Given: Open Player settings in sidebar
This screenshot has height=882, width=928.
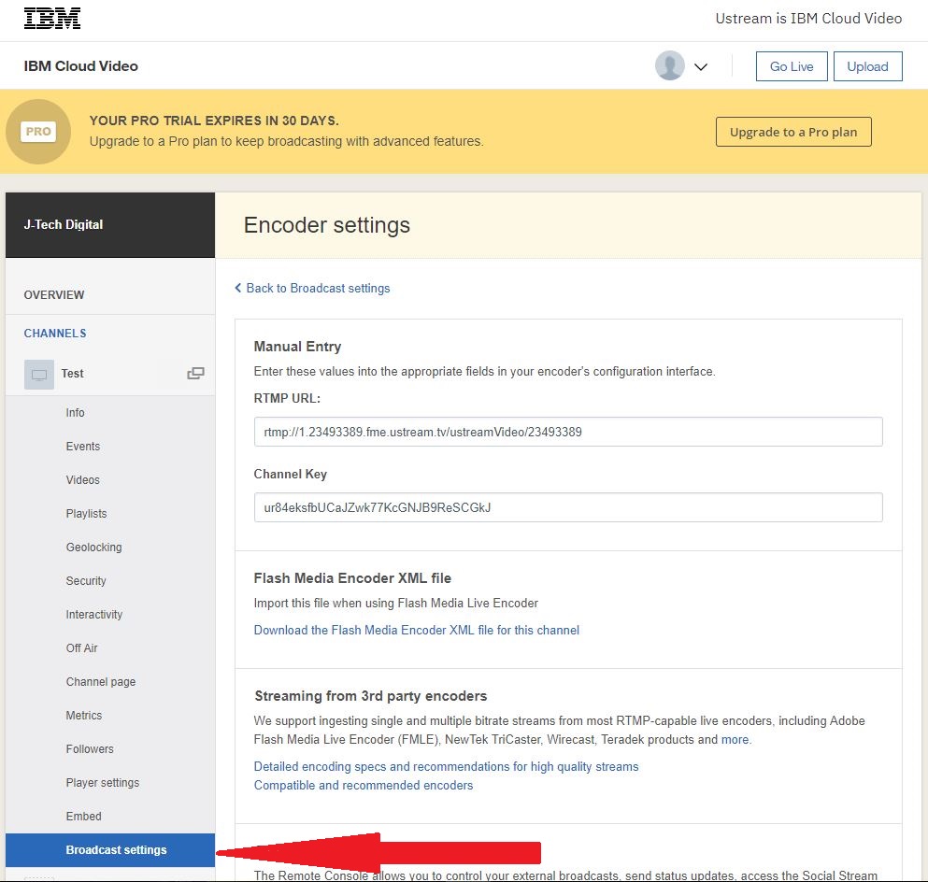Looking at the screenshot, I should pyautogui.click(x=103, y=783).
